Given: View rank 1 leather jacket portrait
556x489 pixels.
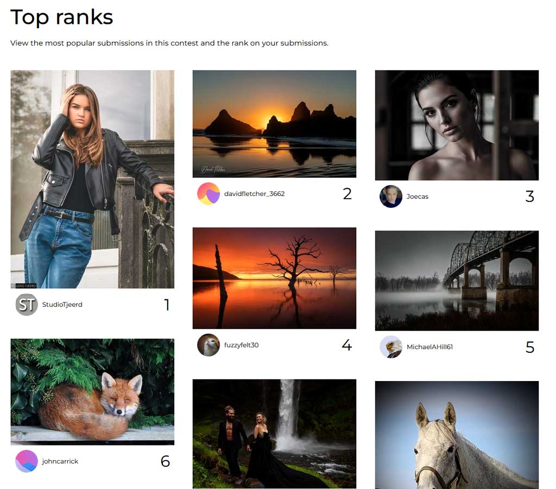Looking at the screenshot, I should (x=92, y=179).
